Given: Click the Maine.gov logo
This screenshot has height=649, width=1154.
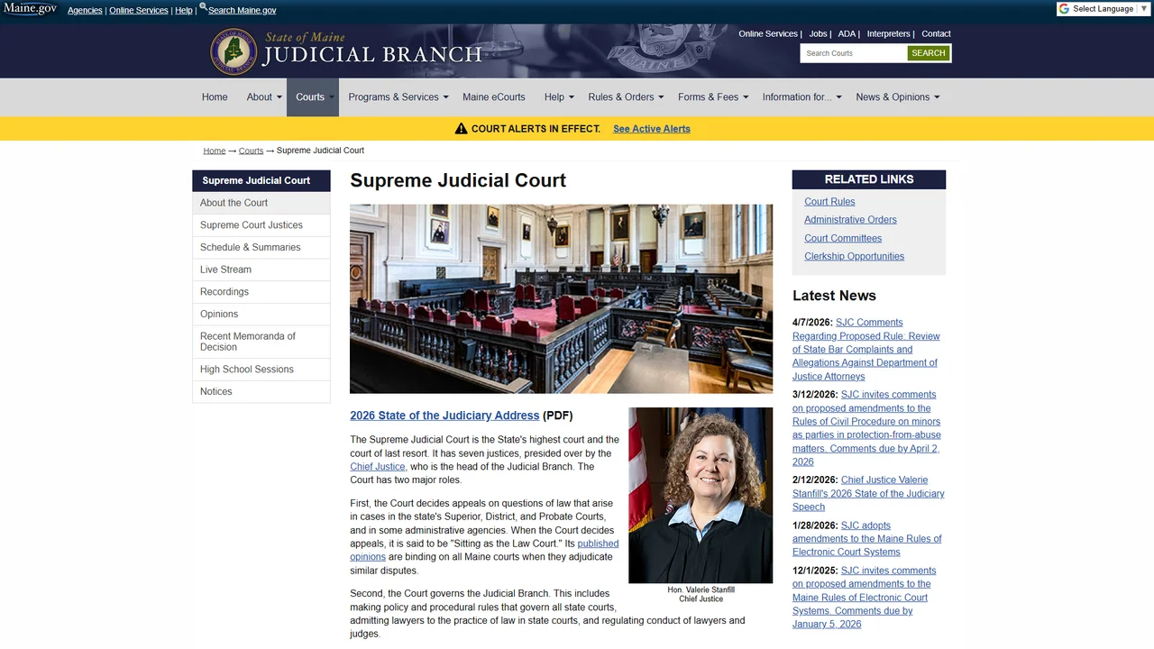Looking at the screenshot, I should 30,9.
